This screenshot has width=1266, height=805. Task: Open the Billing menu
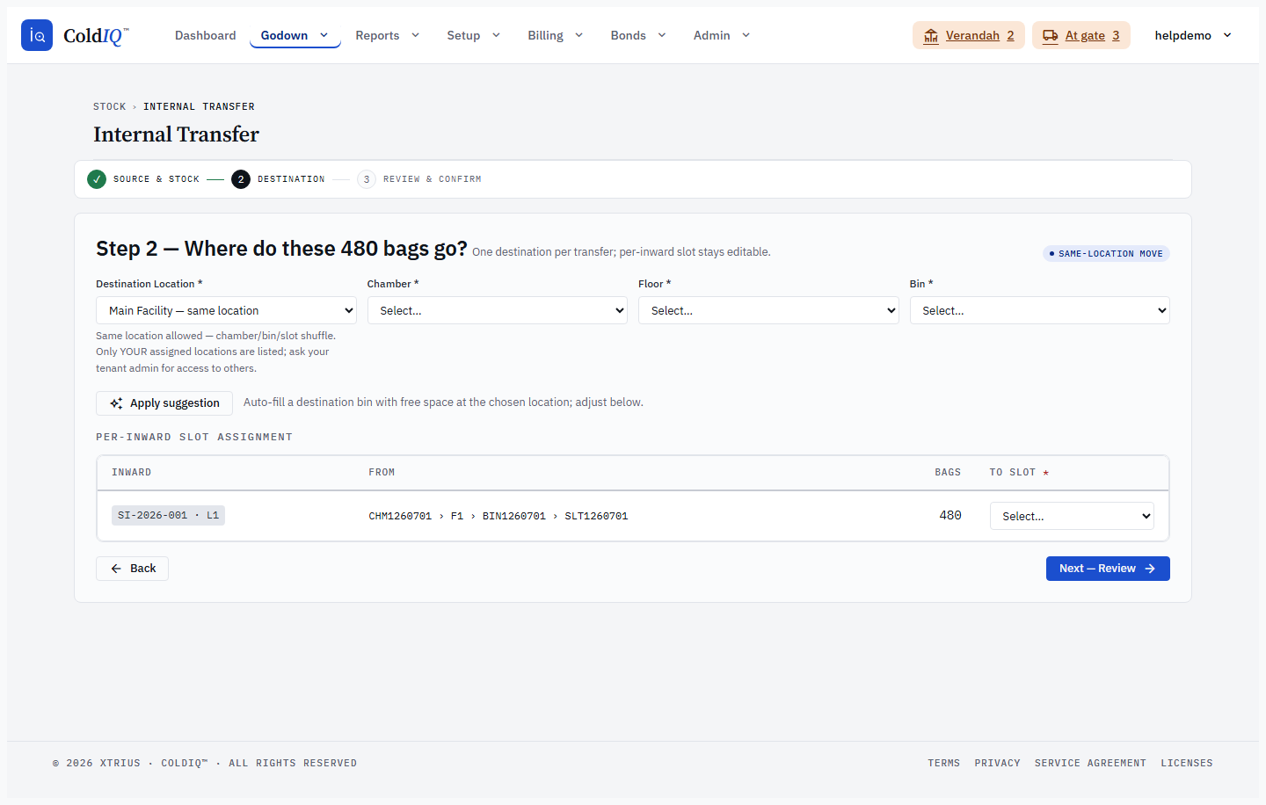(x=556, y=35)
